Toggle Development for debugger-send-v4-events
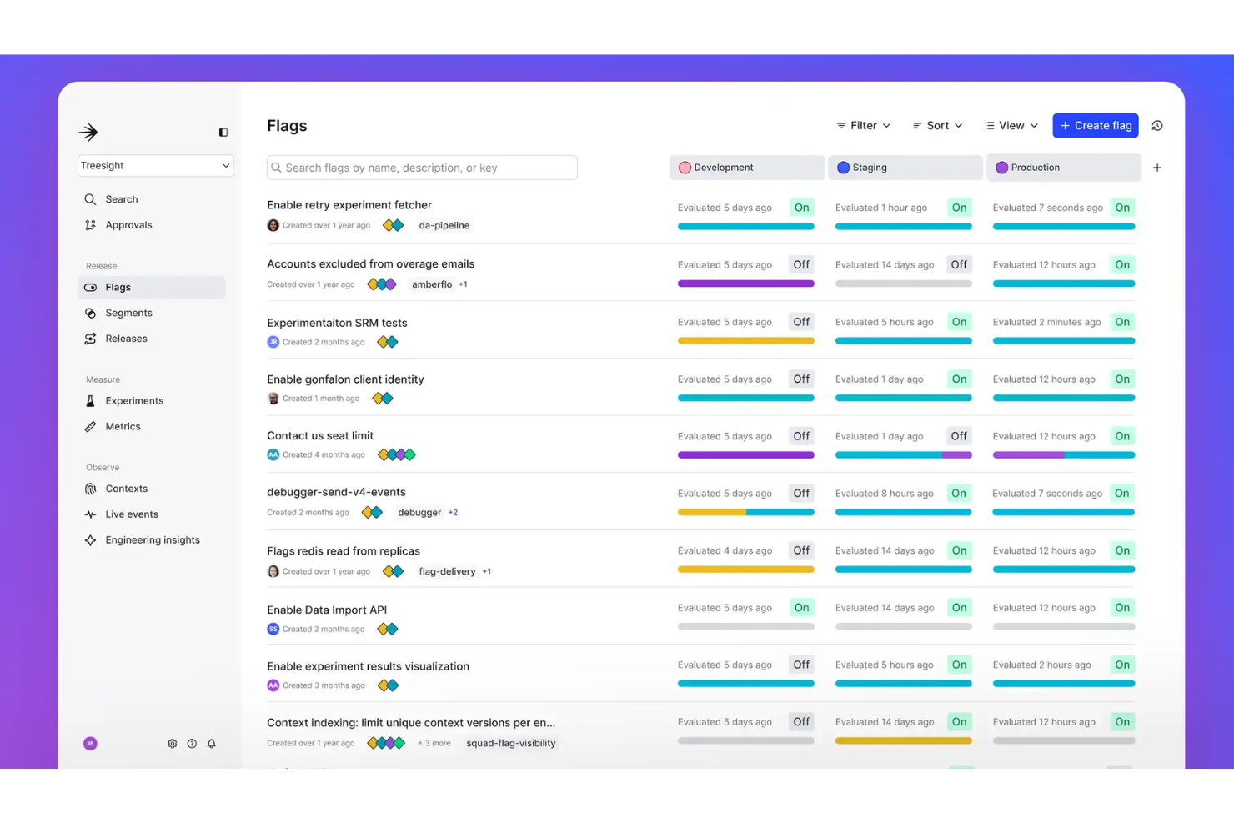The height and width of the screenshot is (823, 1234). (x=801, y=494)
